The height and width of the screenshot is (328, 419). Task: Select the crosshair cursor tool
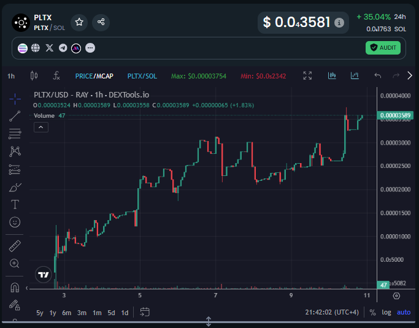(x=15, y=99)
